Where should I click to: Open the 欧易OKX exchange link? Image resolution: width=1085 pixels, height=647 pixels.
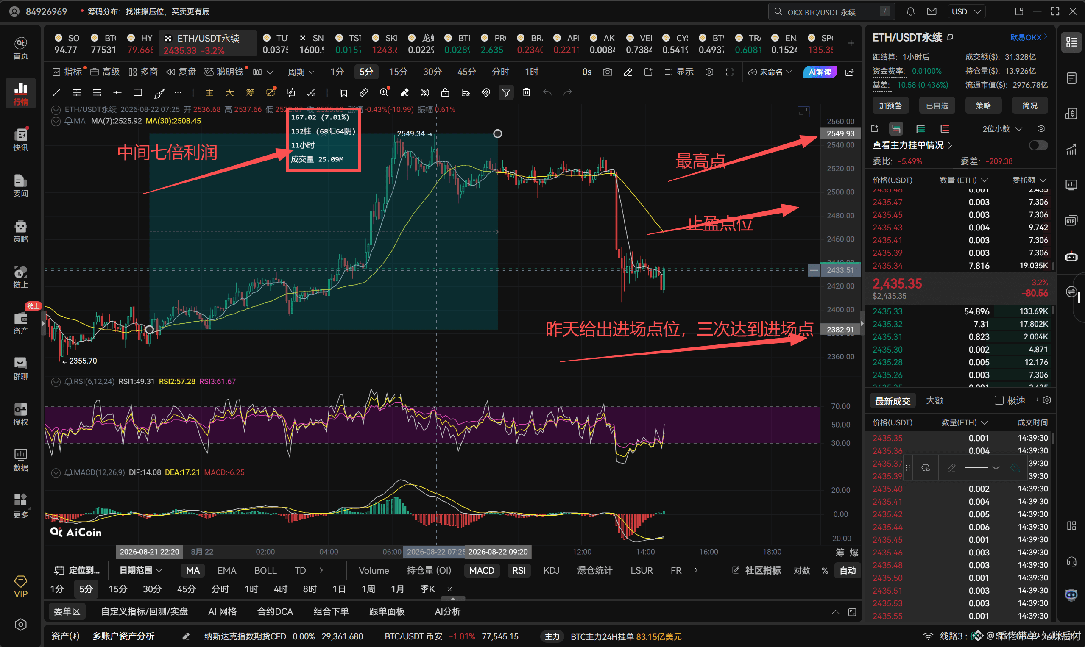coord(1029,37)
